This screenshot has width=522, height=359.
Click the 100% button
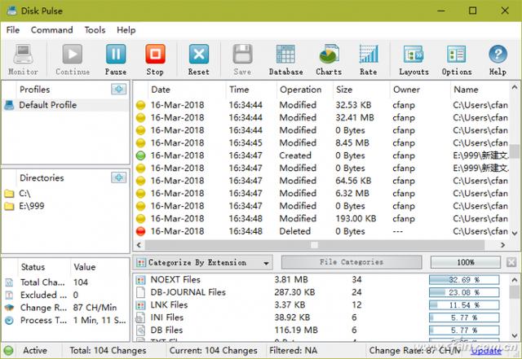pos(466,262)
